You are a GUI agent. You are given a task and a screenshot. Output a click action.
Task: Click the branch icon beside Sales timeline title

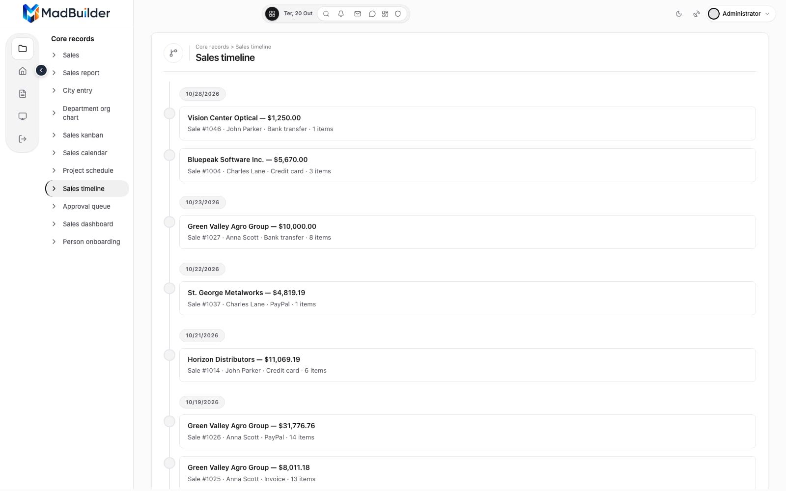(x=173, y=53)
